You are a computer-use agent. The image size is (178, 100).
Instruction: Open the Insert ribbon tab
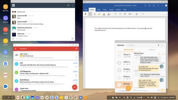click(99, 10)
